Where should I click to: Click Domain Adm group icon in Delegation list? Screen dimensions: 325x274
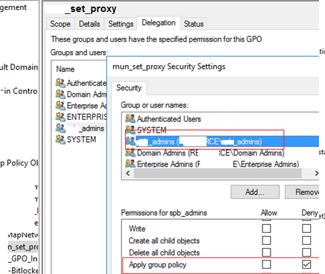click(x=60, y=94)
